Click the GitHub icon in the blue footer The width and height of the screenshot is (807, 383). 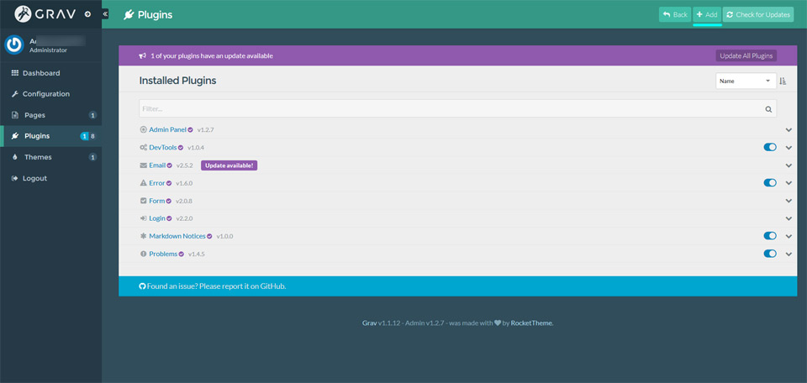(143, 286)
